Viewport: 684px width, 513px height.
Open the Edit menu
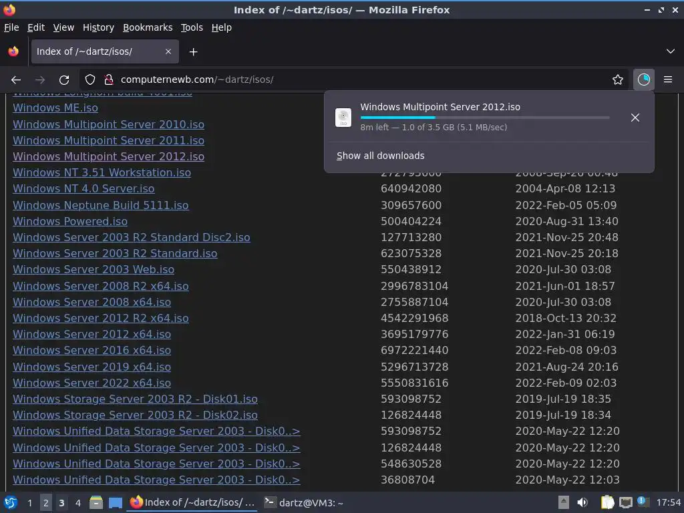(36, 27)
